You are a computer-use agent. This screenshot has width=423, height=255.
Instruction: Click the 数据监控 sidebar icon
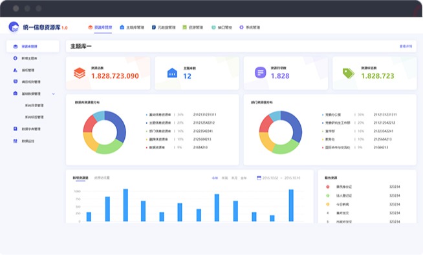click(x=16, y=141)
